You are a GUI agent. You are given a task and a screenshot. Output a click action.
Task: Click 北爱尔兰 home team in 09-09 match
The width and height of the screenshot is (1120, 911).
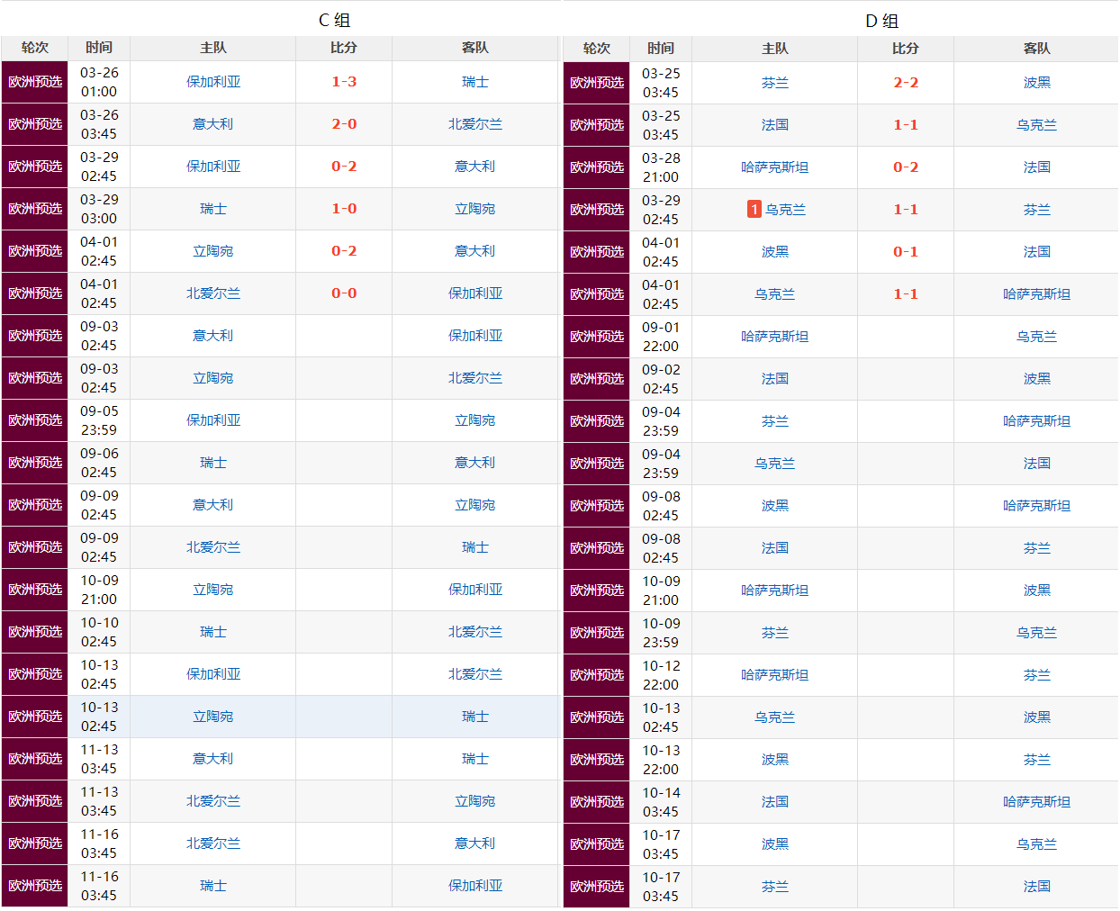click(213, 547)
